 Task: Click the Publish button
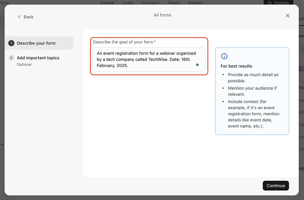(x=278, y=3)
